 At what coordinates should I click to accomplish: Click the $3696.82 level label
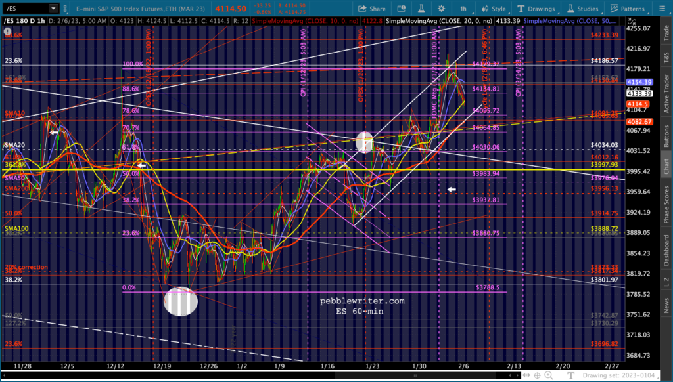(605, 344)
